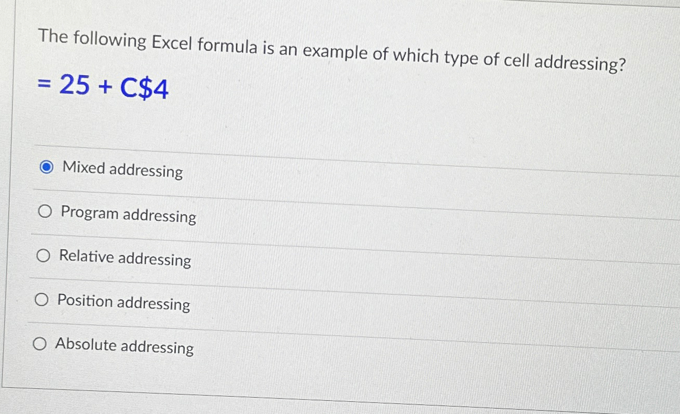Viewport: 680px width, 414px height.
Task: Click the Absolute addressing answer label
Action: coord(125,348)
